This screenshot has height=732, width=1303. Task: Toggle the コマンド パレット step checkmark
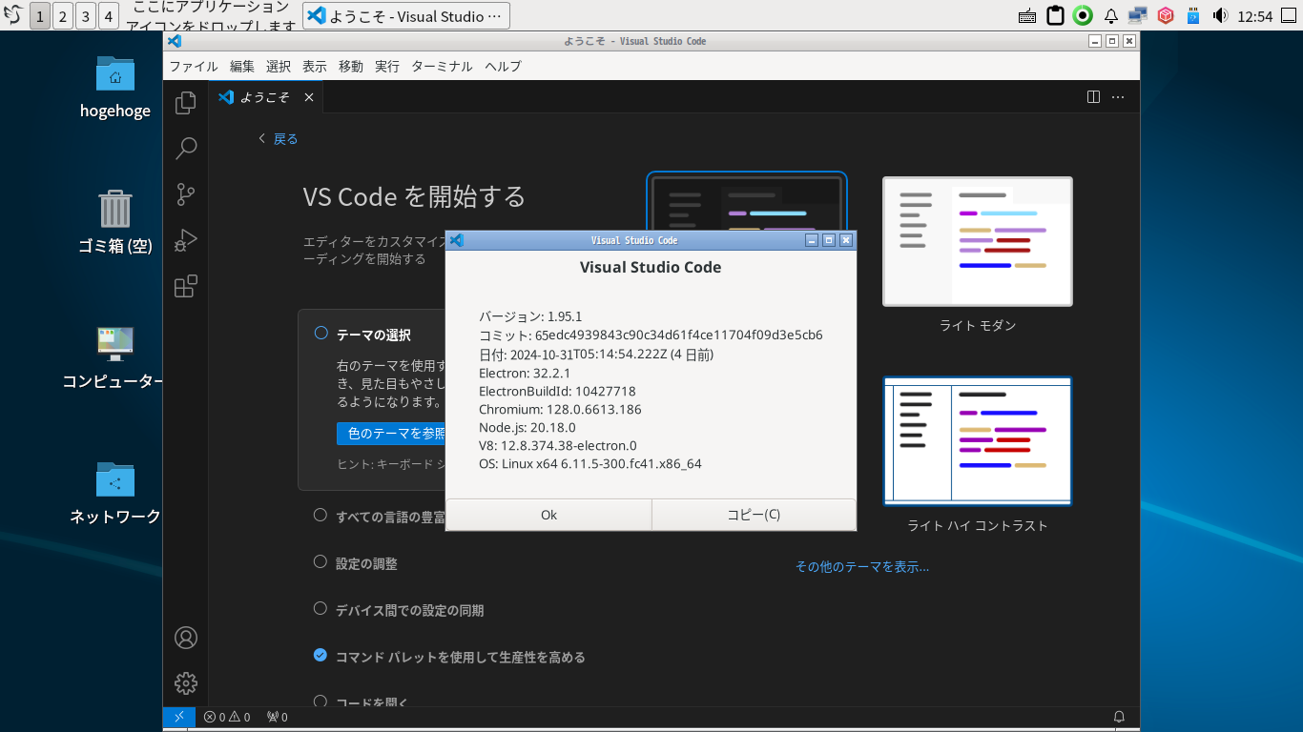coord(321,656)
